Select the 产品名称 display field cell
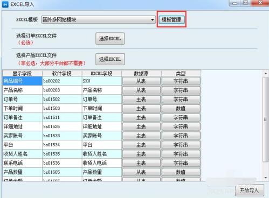 point(22,90)
